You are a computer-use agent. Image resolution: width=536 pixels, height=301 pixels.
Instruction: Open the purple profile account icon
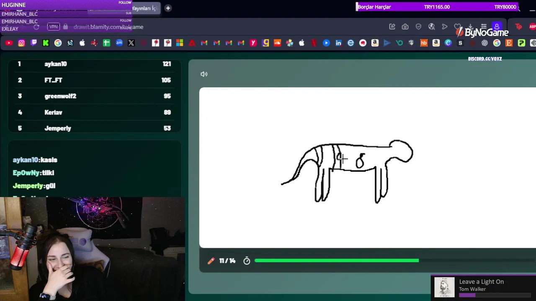click(497, 27)
